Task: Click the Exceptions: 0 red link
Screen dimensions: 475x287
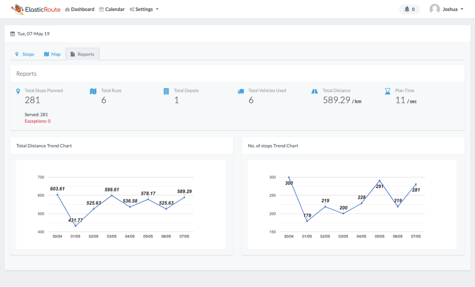Action: click(x=38, y=121)
